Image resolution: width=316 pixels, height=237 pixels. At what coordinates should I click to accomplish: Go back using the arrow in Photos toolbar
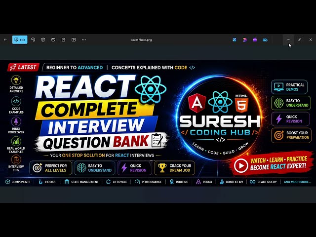point(5,39)
